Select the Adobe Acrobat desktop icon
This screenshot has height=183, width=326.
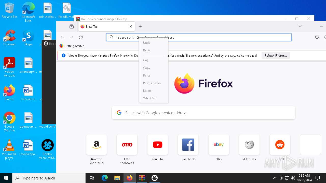[9, 67]
